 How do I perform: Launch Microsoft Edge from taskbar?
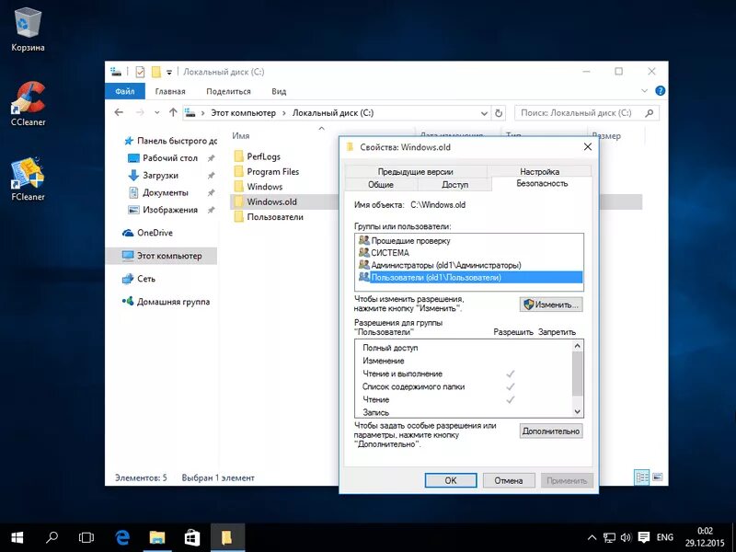(x=122, y=538)
